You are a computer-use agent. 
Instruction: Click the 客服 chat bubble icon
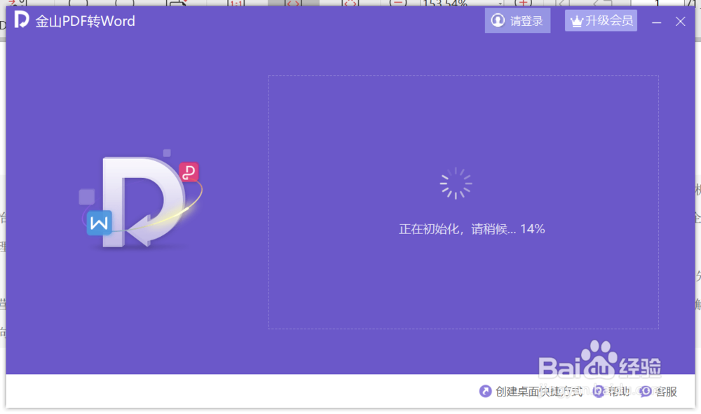644,391
